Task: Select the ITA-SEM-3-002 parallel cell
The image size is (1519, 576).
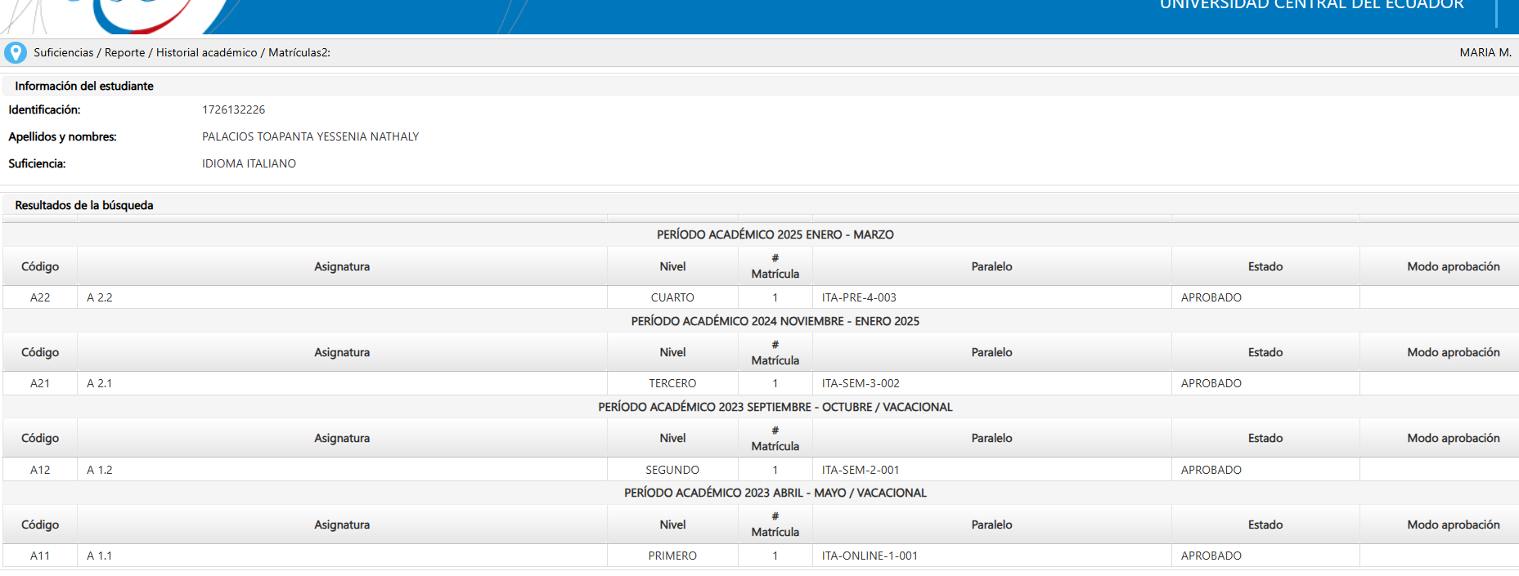Action: click(x=992, y=383)
